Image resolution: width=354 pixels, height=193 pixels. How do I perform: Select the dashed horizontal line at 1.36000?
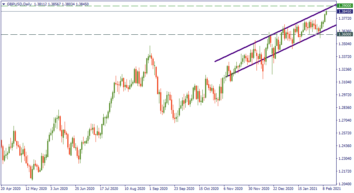point(116,34)
